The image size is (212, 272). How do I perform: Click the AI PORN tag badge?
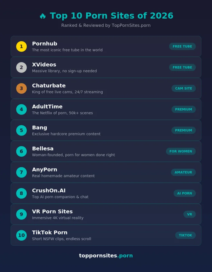pos(185,193)
